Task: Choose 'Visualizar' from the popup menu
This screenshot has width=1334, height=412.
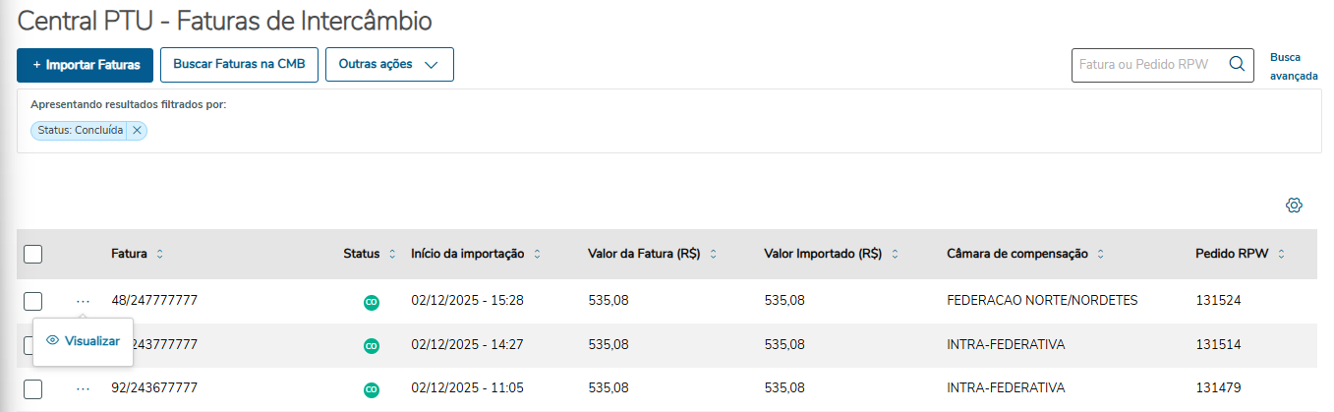Action: pos(84,341)
